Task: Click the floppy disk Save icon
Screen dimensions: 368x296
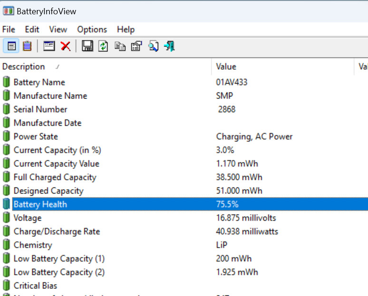Action: pyautogui.click(x=87, y=46)
